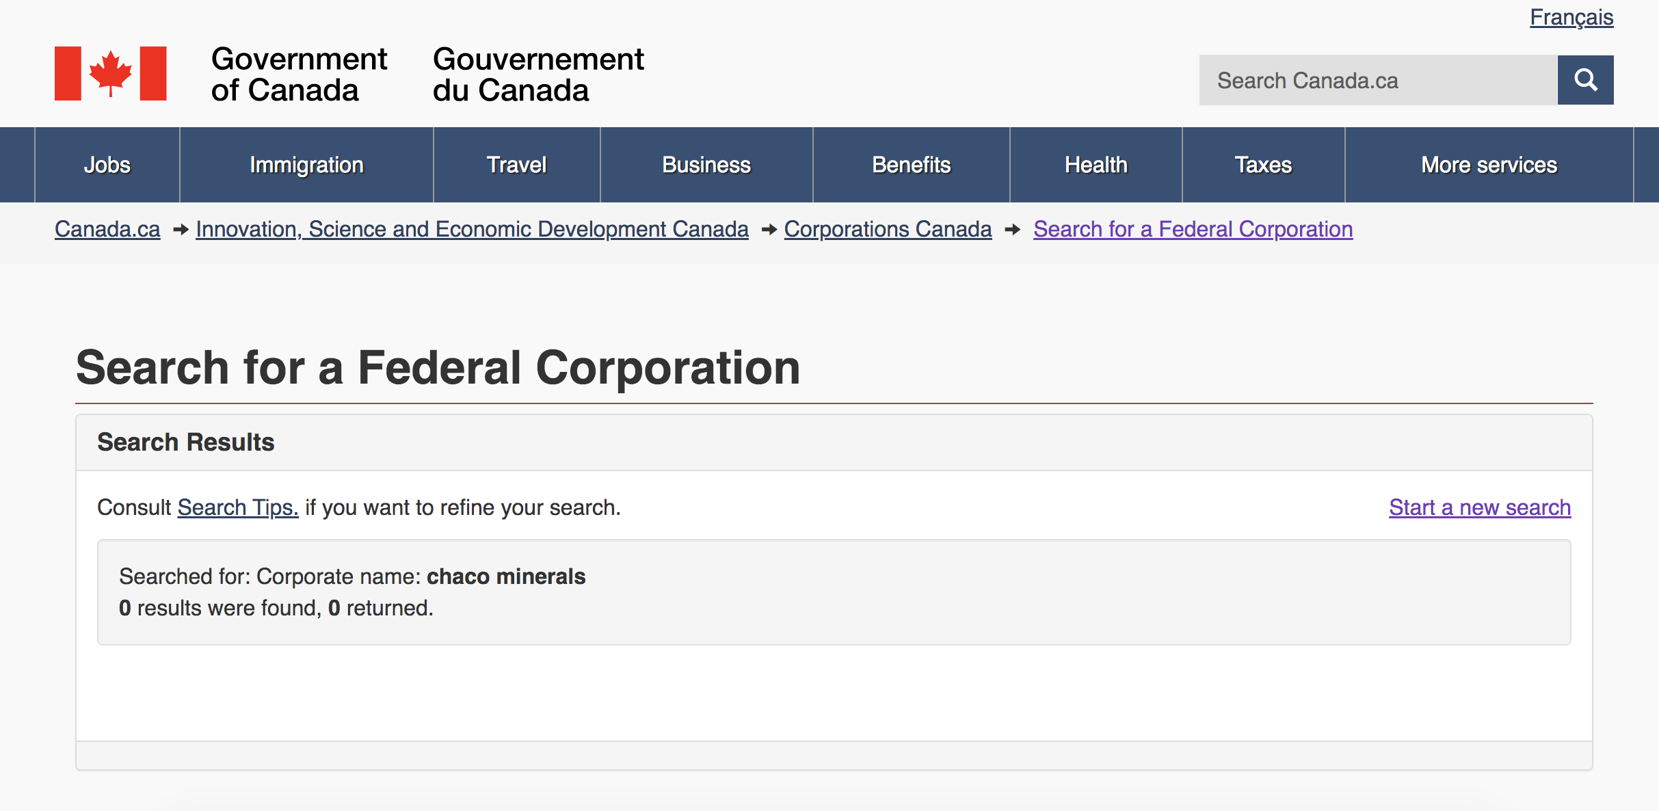Click the Government of Canada wordmark
The image size is (1659, 811).
point(299,75)
